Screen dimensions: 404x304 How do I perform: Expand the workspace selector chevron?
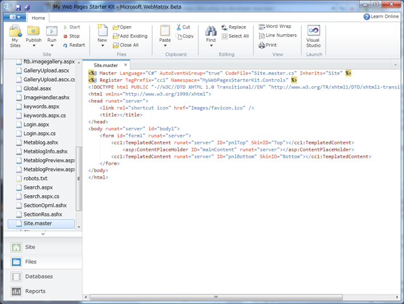tap(43, 234)
